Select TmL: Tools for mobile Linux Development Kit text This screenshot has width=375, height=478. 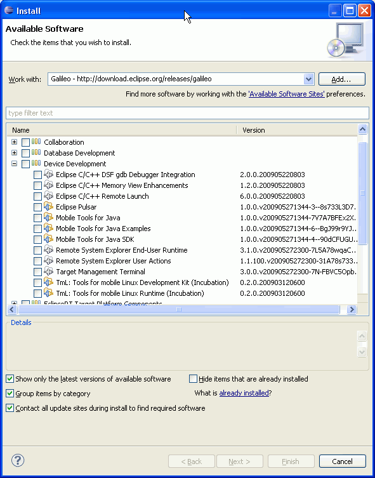click(142, 282)
